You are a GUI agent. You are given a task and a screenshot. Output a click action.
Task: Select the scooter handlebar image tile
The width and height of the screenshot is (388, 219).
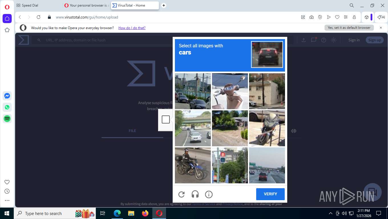tap(230, 91)
